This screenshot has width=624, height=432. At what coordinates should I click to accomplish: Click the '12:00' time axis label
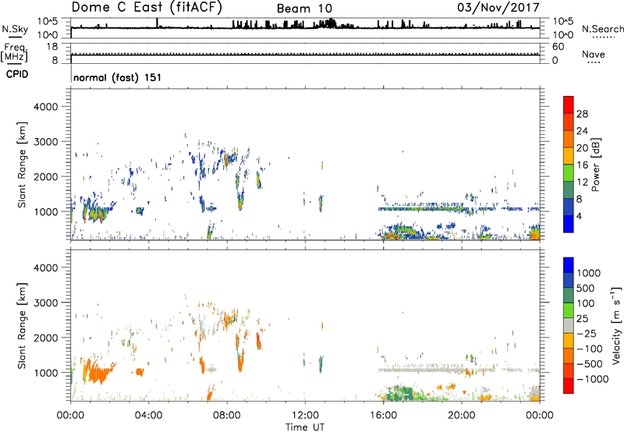305,416
